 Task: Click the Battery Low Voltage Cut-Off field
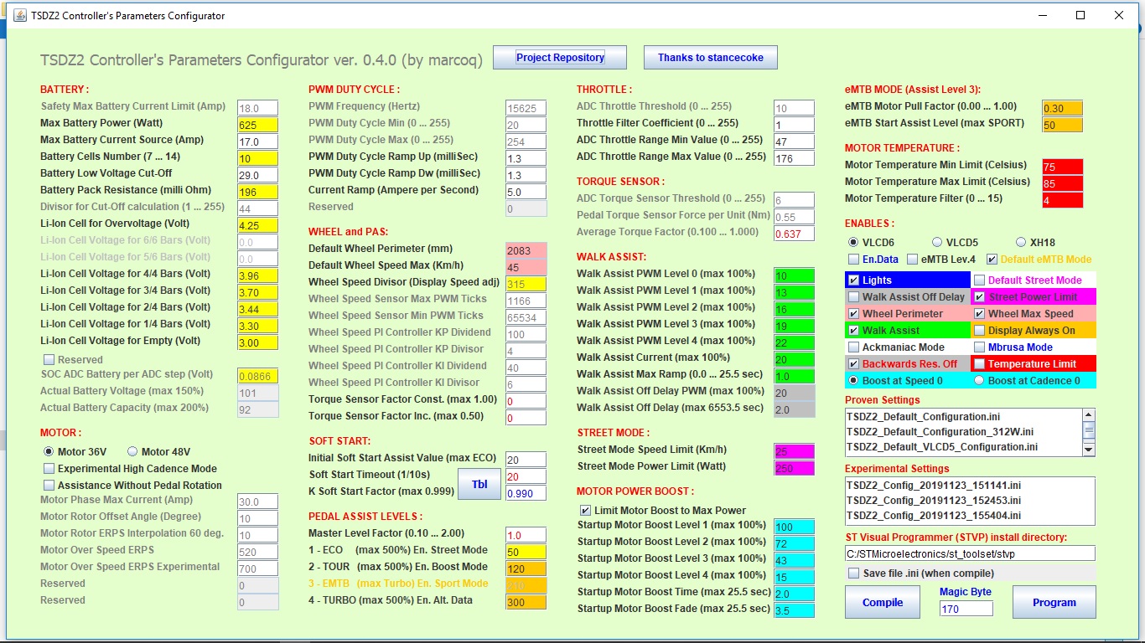point(258,175)
